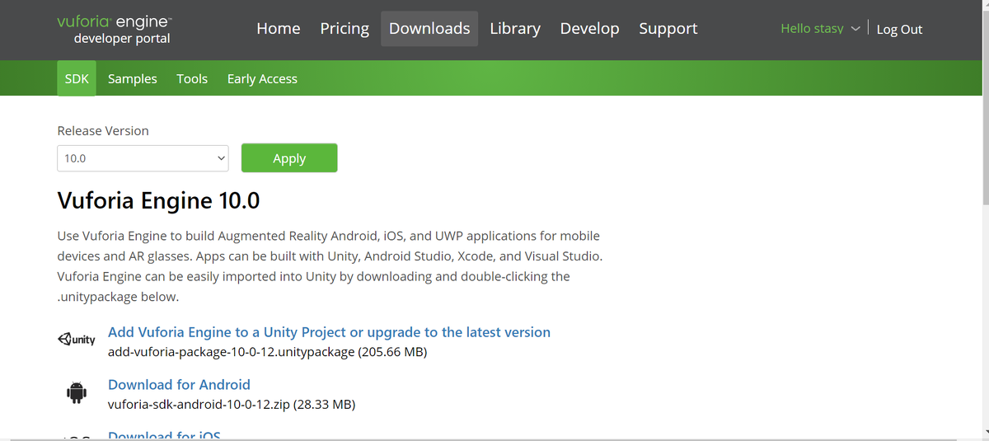
Task: Open the Tools tab
Action: tap(192, 79)
